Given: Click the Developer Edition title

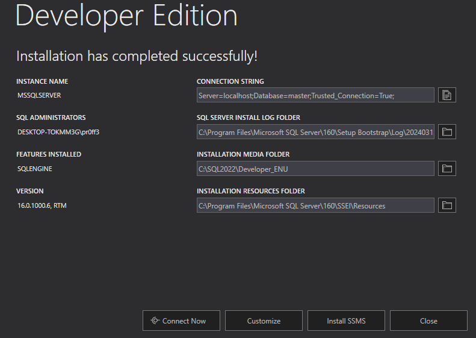Looking at the screenshot, I should (x=126, y=16).
